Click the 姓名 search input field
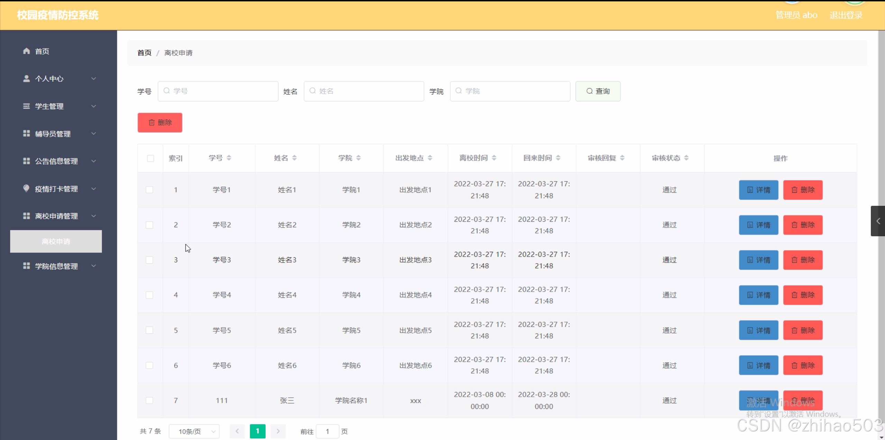Image resolution: width=885 pixels, height=440 pixels. (364, 91)
